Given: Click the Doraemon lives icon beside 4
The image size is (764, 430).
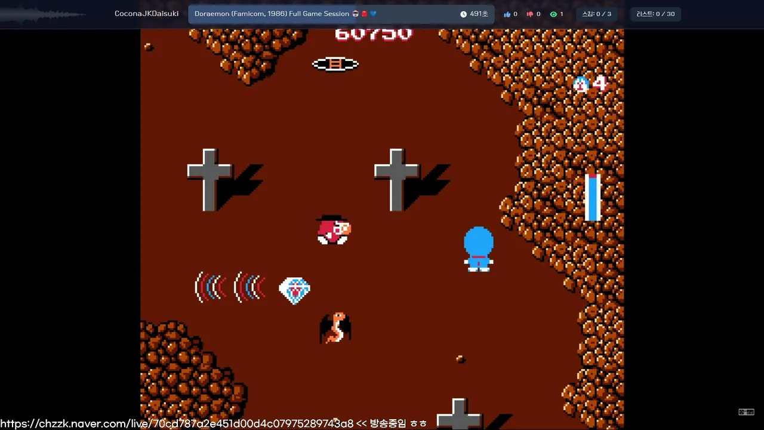Looking at the screenshot, I should (x=581, y=84).
